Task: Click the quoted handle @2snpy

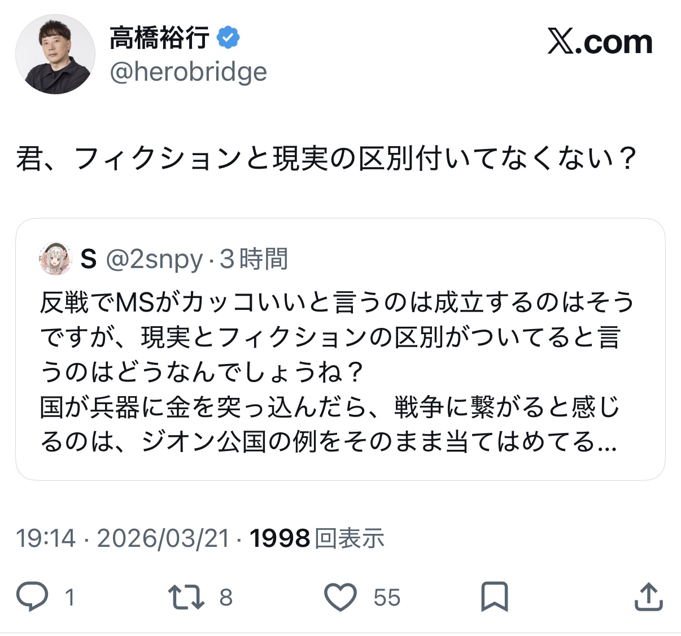Action: coord(154,259)
